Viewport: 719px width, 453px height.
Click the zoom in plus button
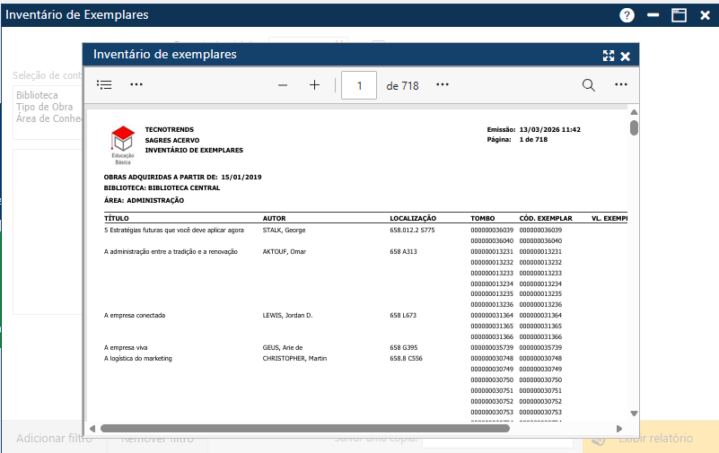click(x=314, y=85)
